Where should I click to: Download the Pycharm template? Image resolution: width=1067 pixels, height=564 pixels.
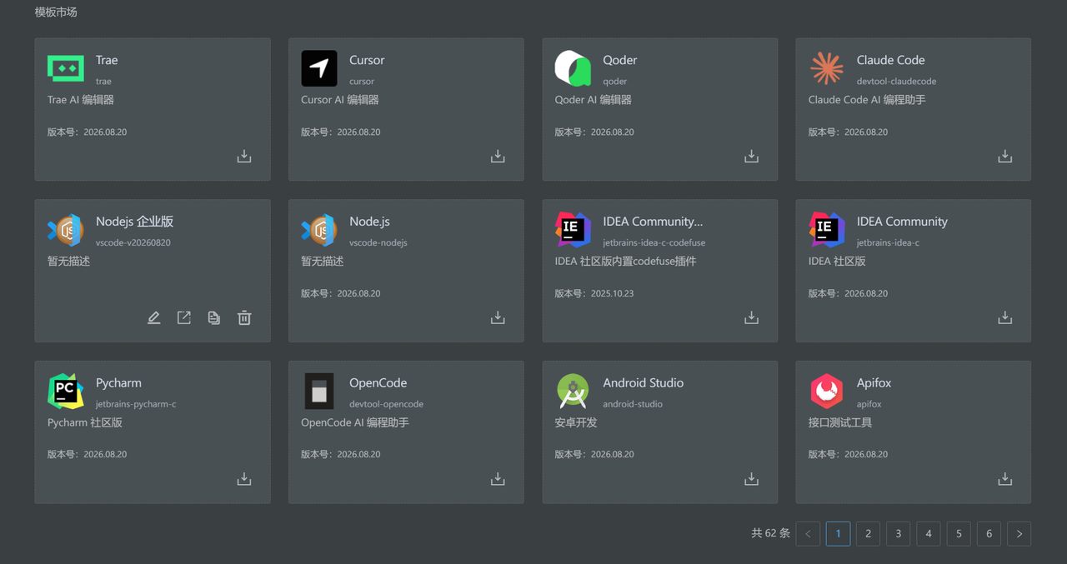[244, 480]
